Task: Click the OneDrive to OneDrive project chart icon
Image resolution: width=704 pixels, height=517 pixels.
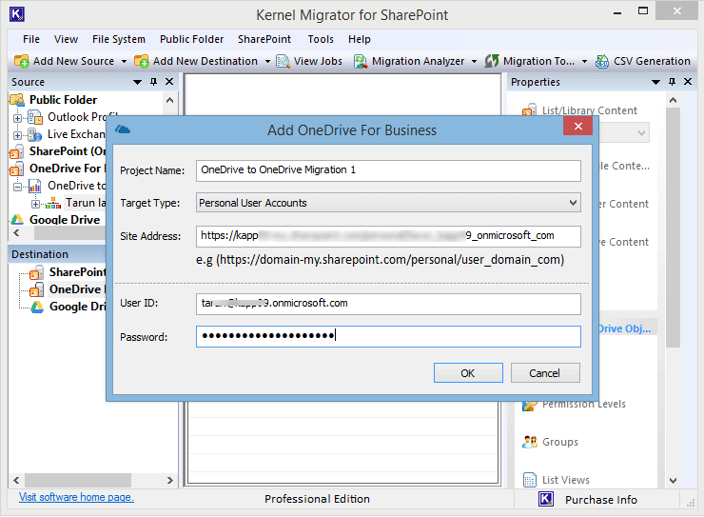Action: tap(35, 186)
